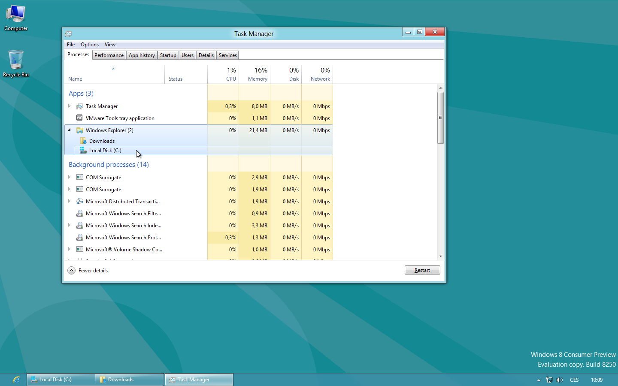
Task: Click Microsoft Windows Search Indexer icon
Action: (x=79, y=225)
